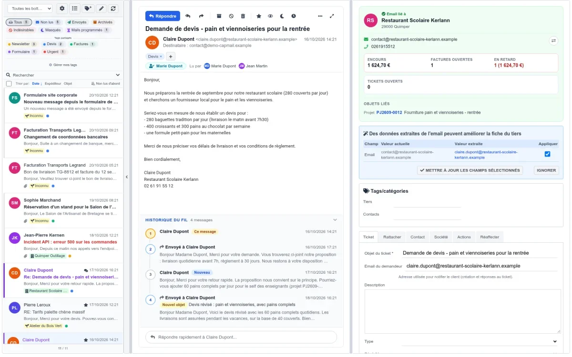Viewport: 572px width, 357px height.
Task: Remove the Devis tag from the email
Action: [x=161, y=57]
